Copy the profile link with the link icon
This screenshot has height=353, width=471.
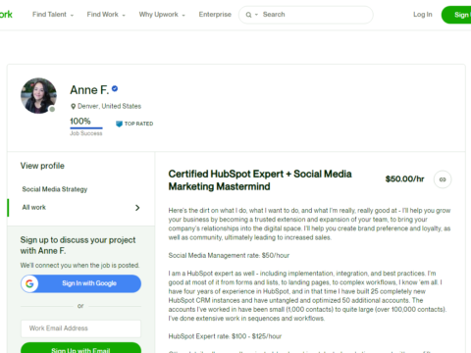click(443, 179)
